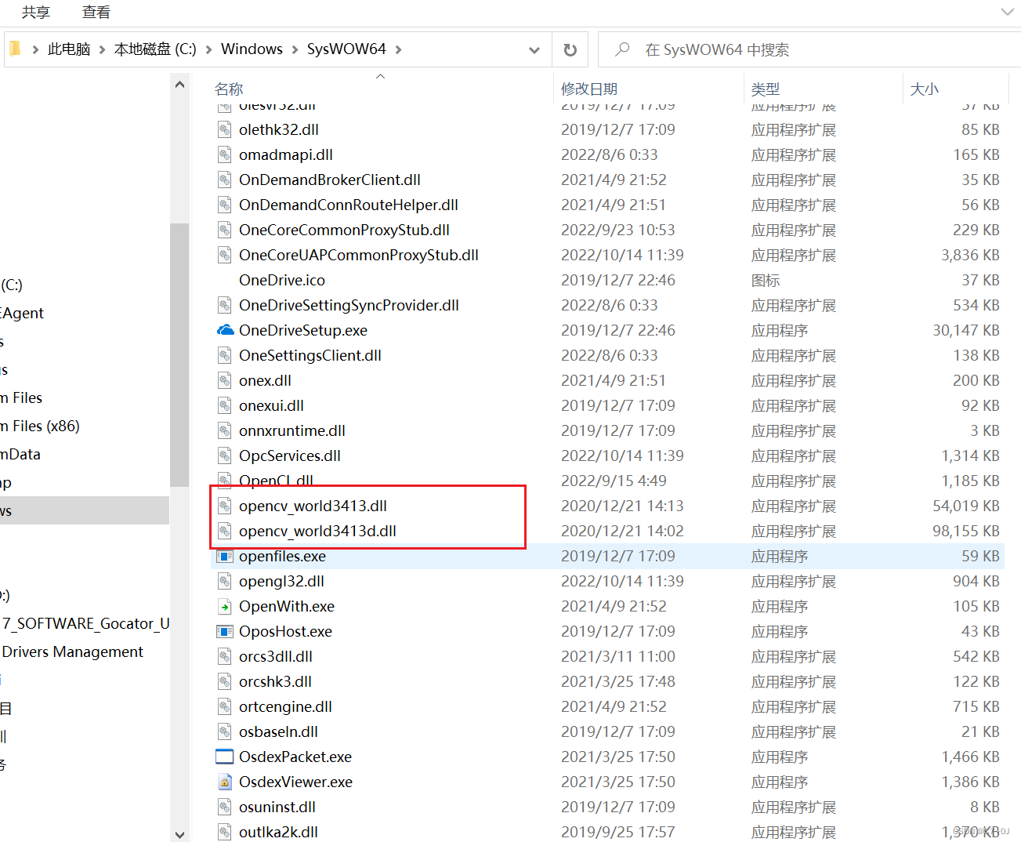
Task: Click date 2020/12/21 14:02 cell
Action: pos(622,531)
